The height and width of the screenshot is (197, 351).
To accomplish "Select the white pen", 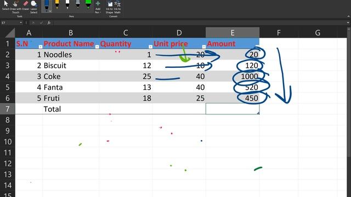I will click(x=67, y=5).
